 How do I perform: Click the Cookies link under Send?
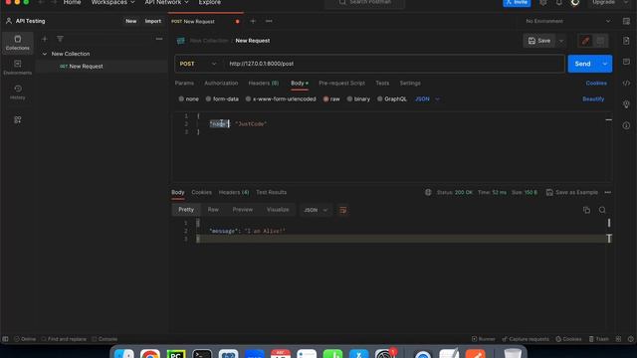click(596, 83)
